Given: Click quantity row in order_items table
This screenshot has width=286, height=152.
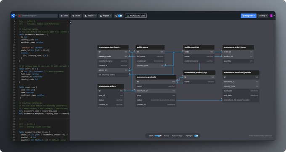Looking at the screenshot, I should (x=238, y=61).
